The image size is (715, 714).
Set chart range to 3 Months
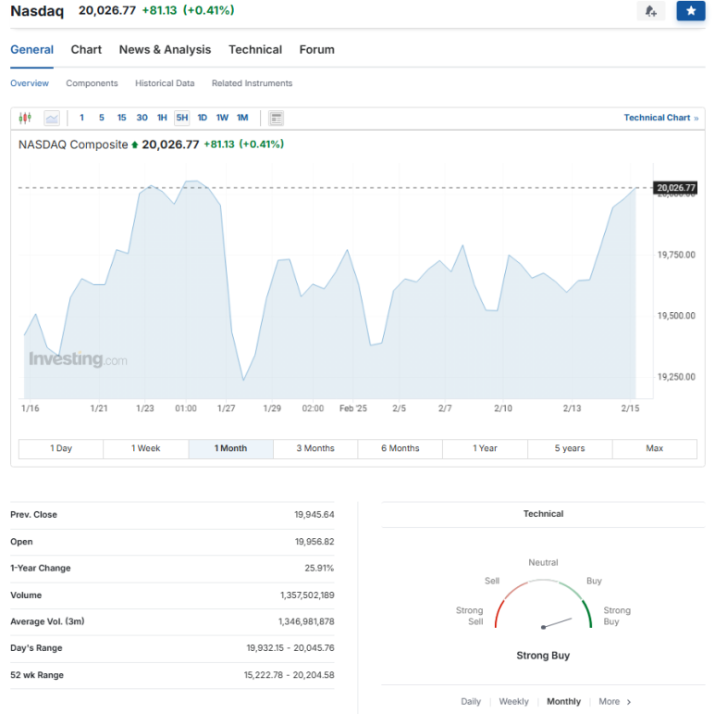point(315,448)
